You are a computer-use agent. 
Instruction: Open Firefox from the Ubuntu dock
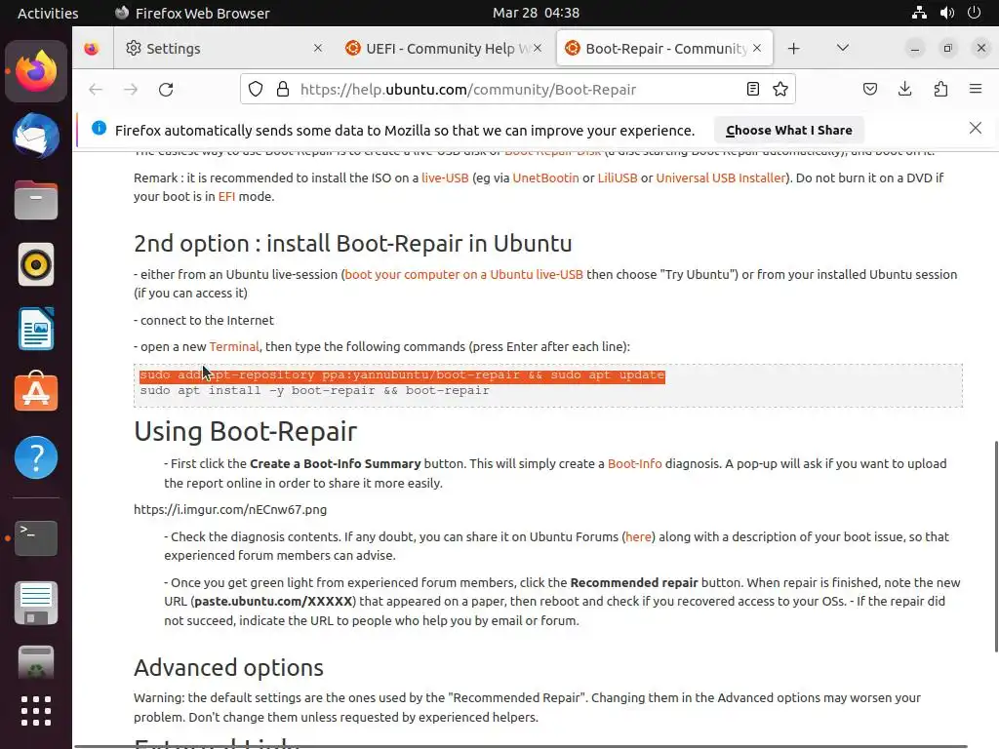36,71
